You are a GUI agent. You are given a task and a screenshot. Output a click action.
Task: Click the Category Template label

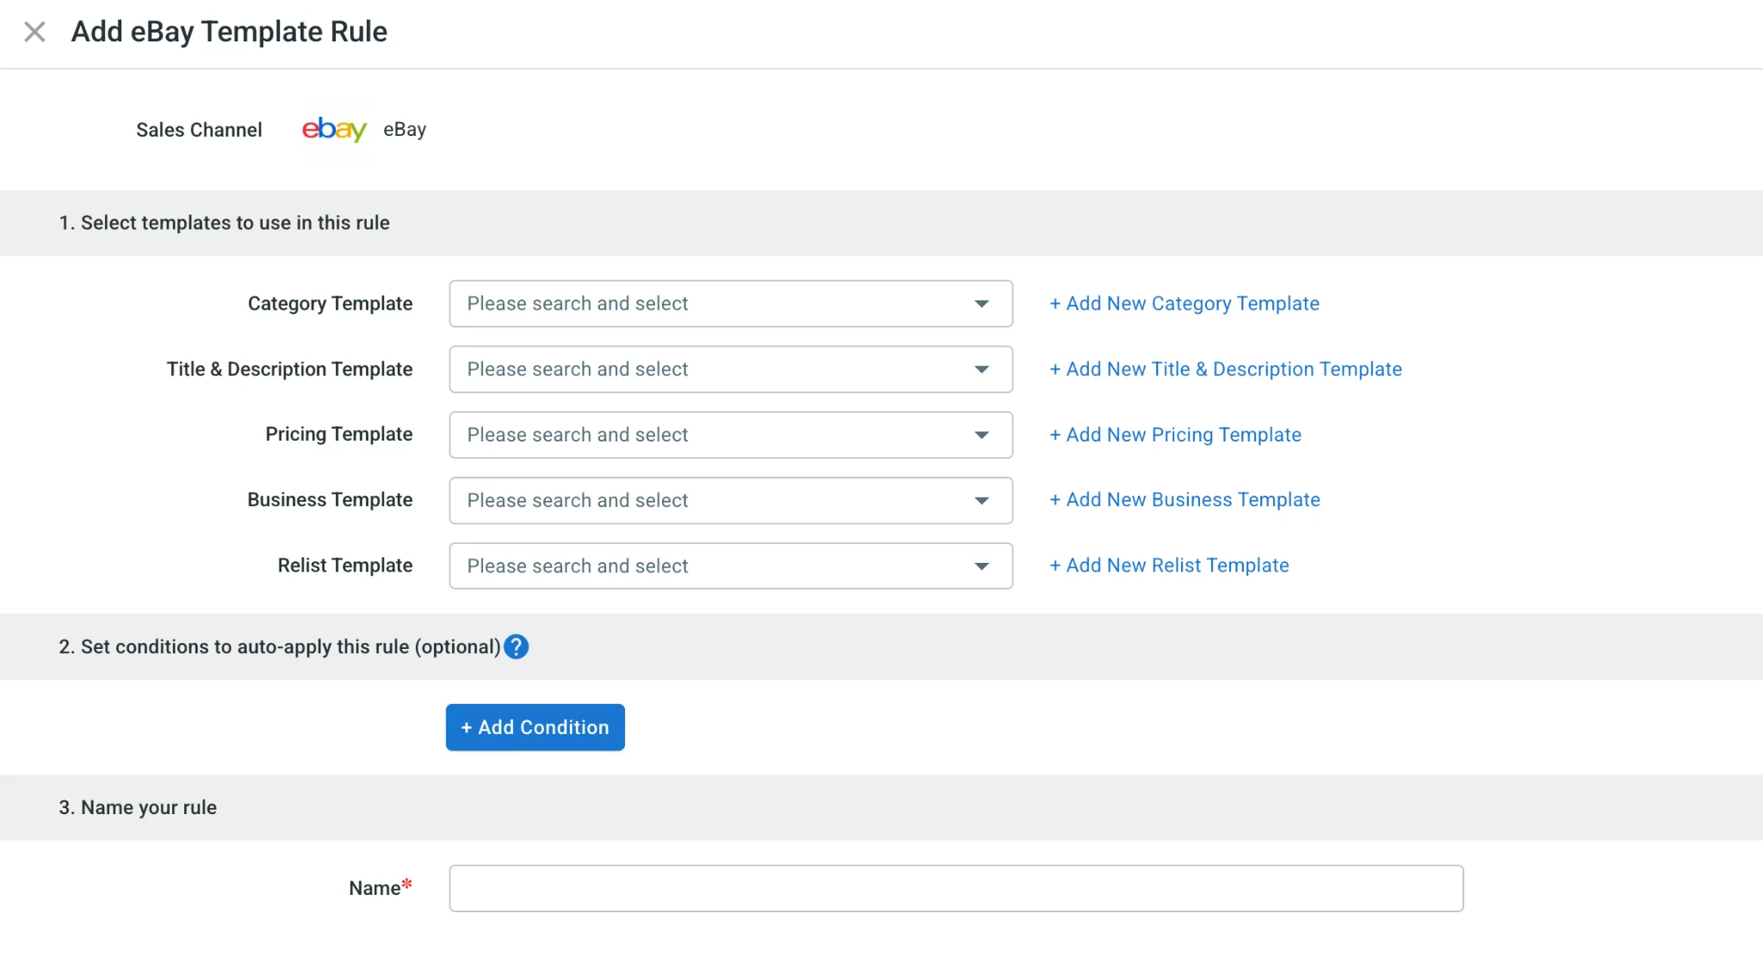(x=331, y=304)
